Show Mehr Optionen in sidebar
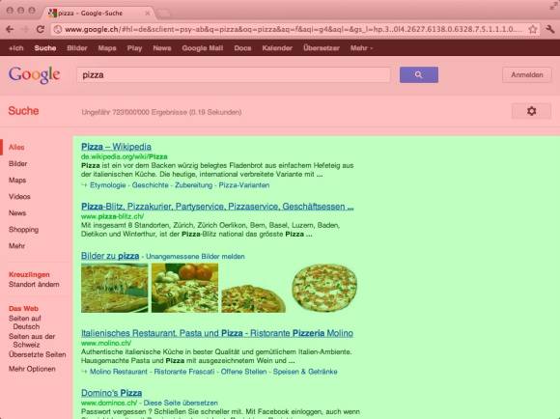560x419 pixels. click(32, 369)
